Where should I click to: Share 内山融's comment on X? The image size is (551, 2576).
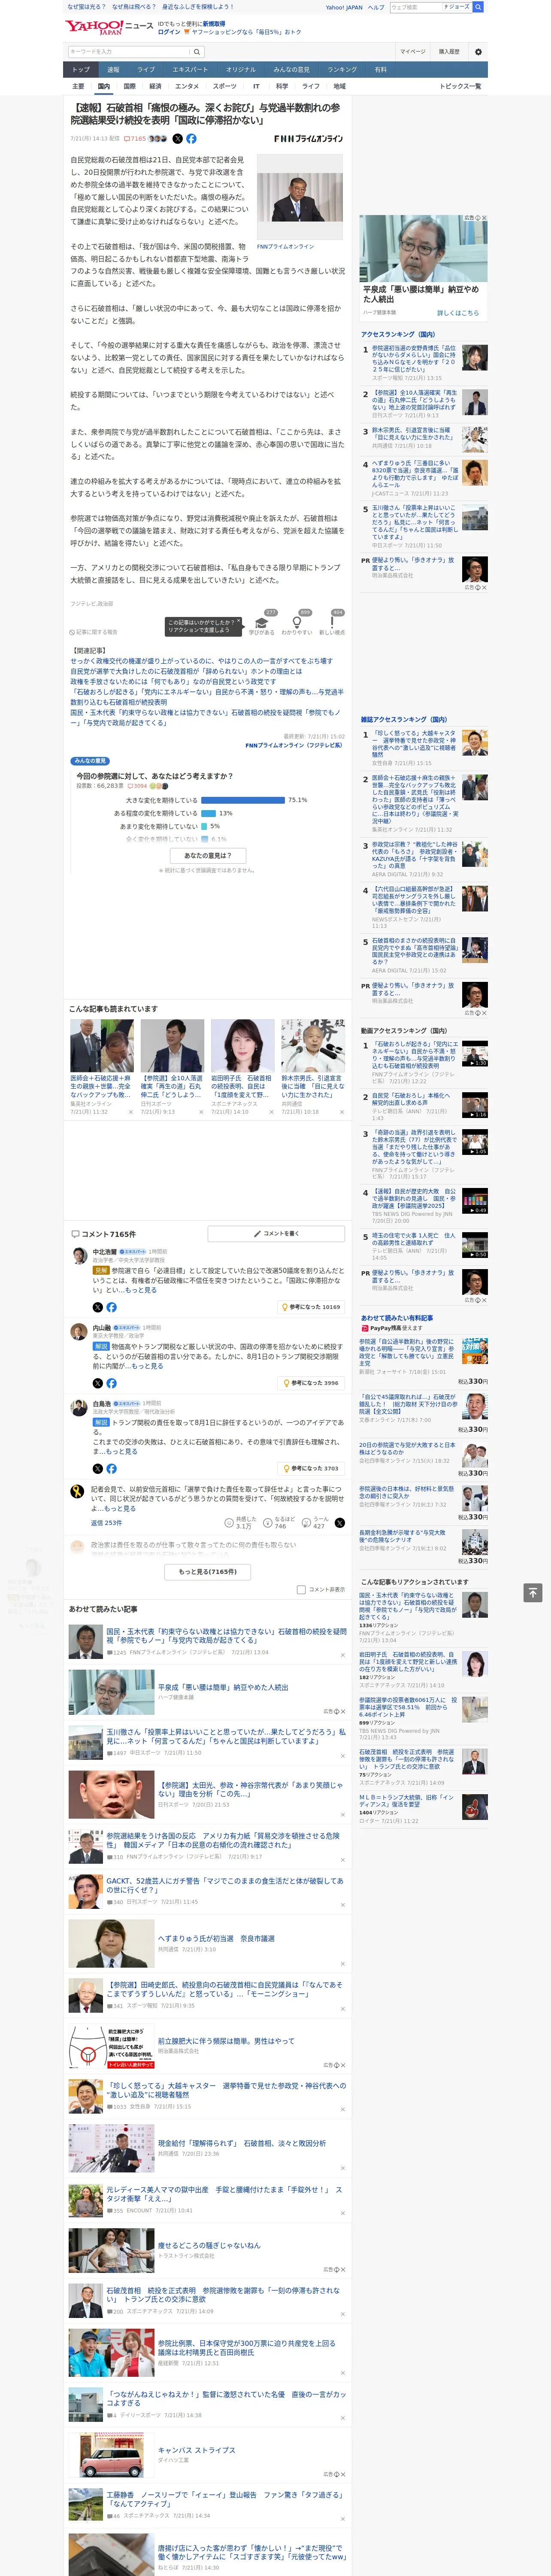coord(97,1383)
